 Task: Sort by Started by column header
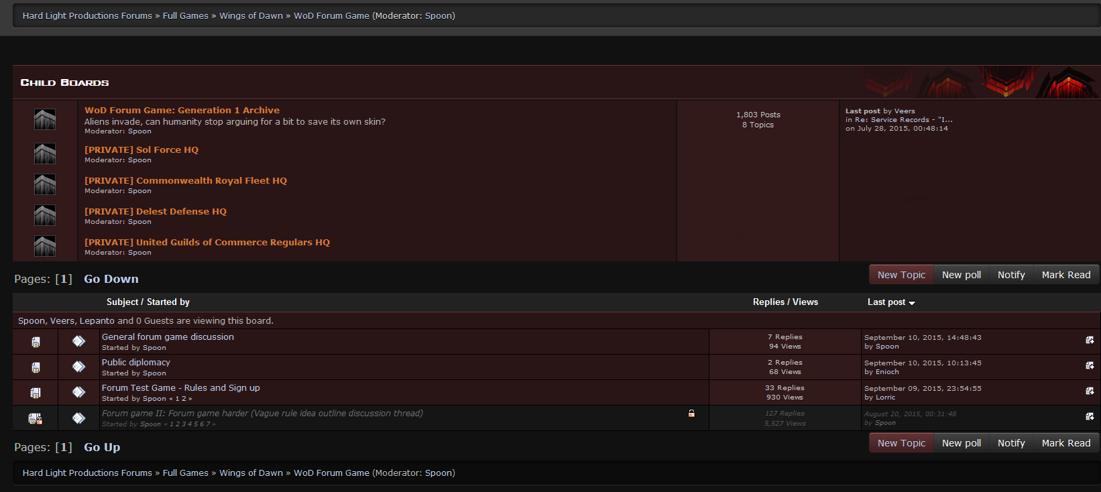(x=168, y=302)
